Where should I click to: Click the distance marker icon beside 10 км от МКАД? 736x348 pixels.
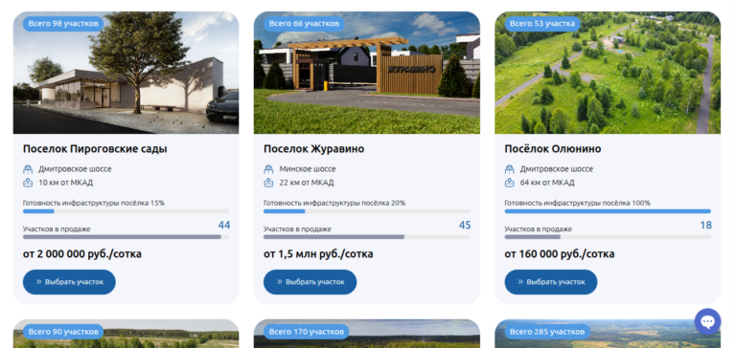click(x=28, y=183)
